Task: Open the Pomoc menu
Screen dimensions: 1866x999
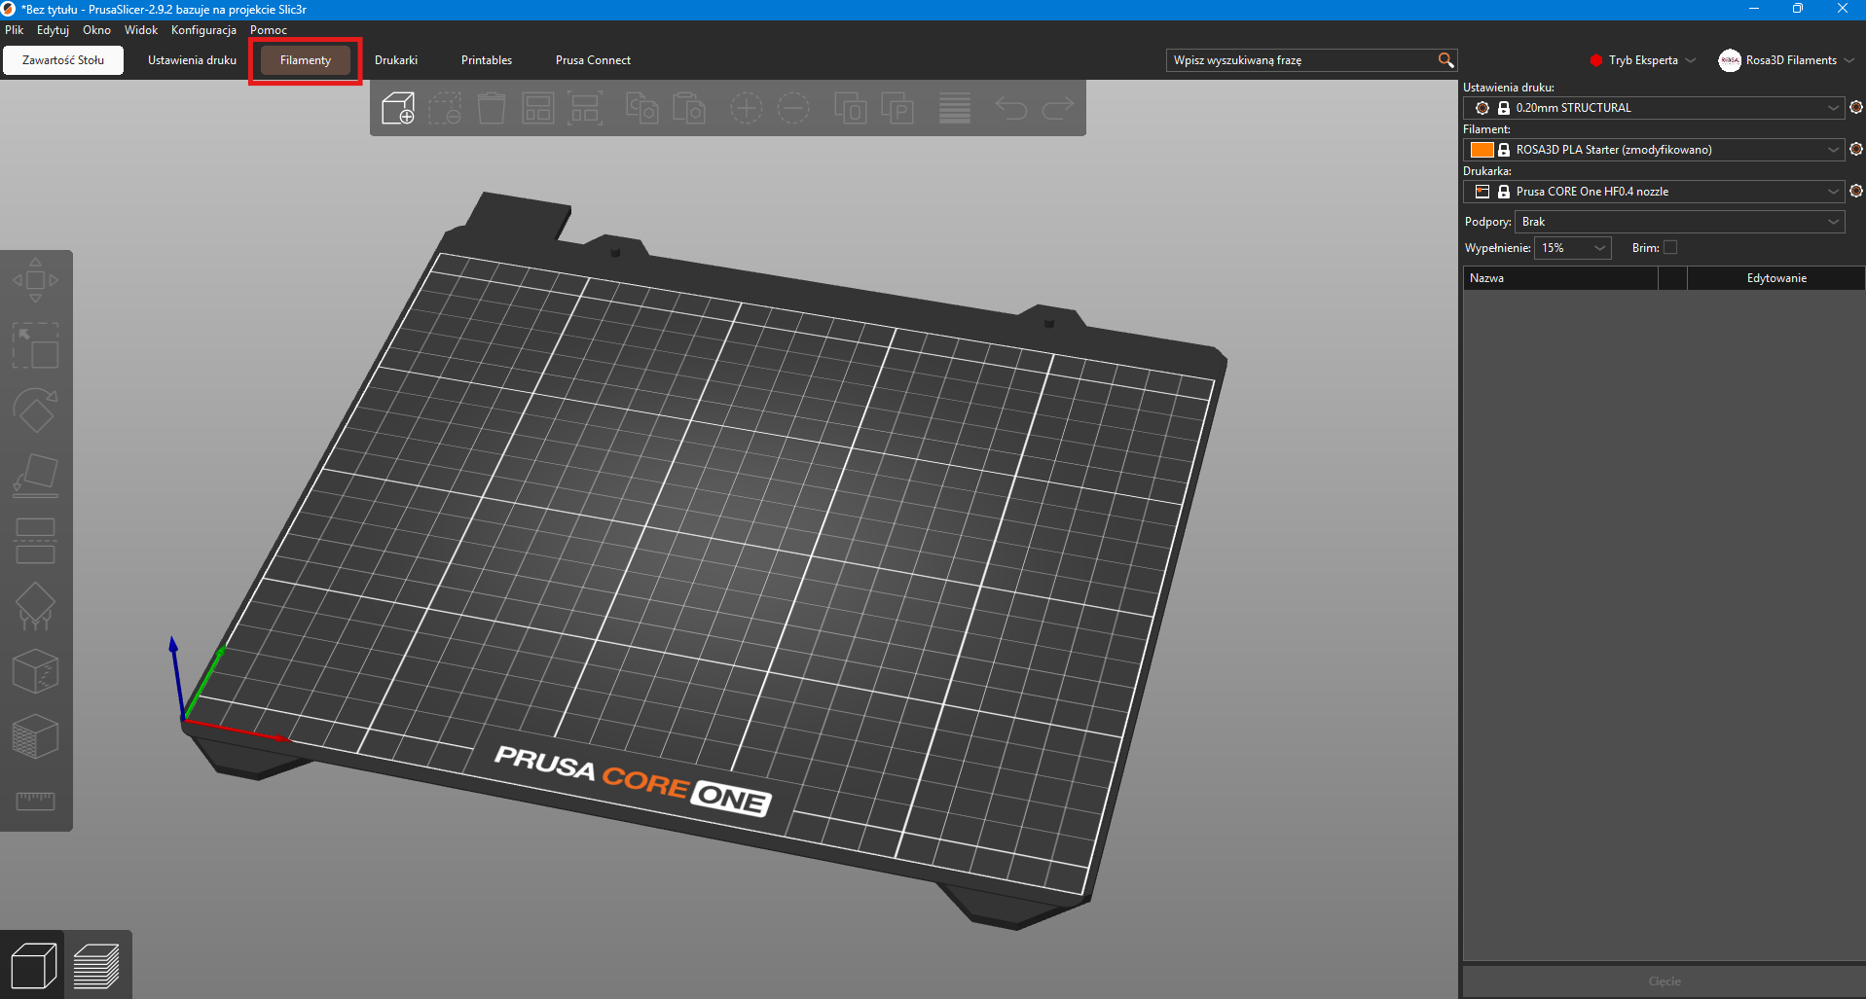Action: [269, 30]
